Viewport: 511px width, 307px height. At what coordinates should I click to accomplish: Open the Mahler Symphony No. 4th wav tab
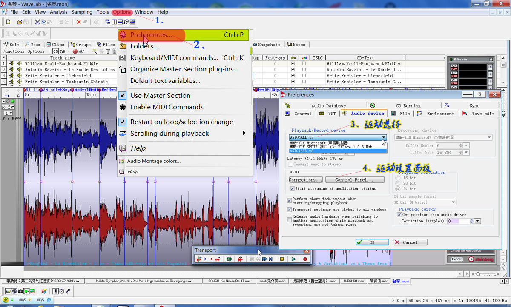click(143, 281)
